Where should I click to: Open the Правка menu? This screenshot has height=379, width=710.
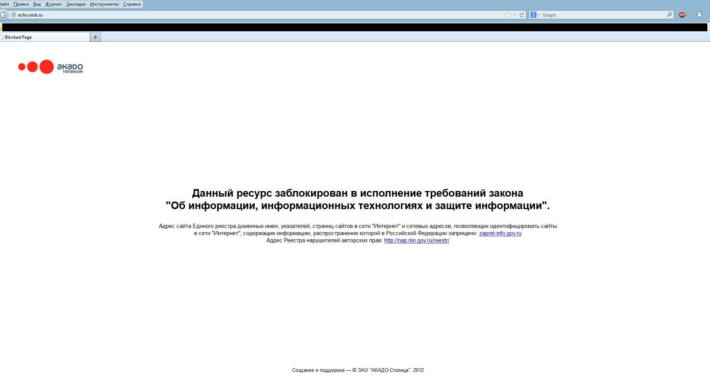[21, 4]
